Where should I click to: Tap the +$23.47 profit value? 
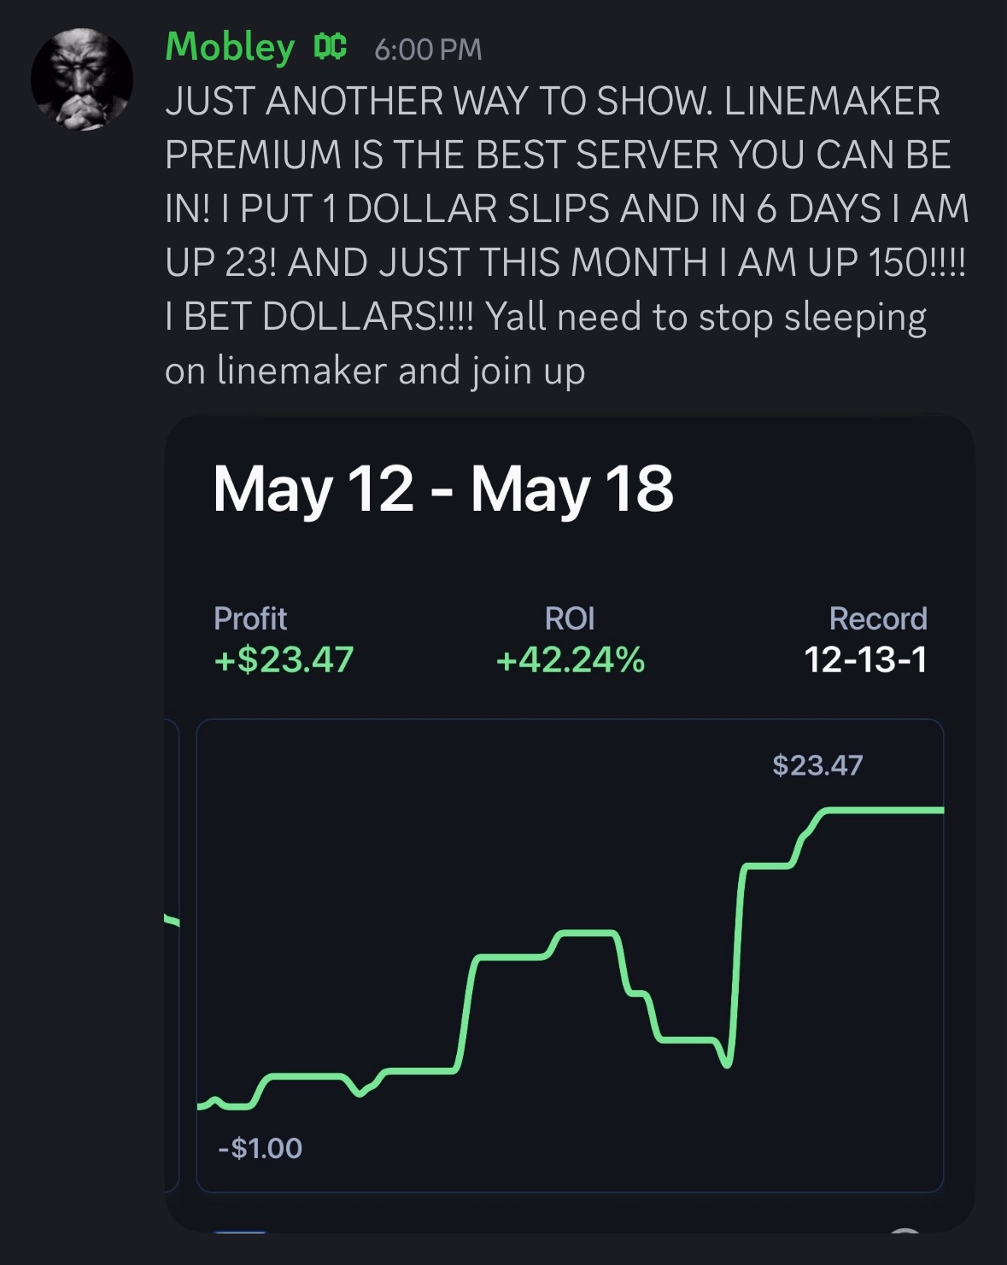click(x=284, y=659)
